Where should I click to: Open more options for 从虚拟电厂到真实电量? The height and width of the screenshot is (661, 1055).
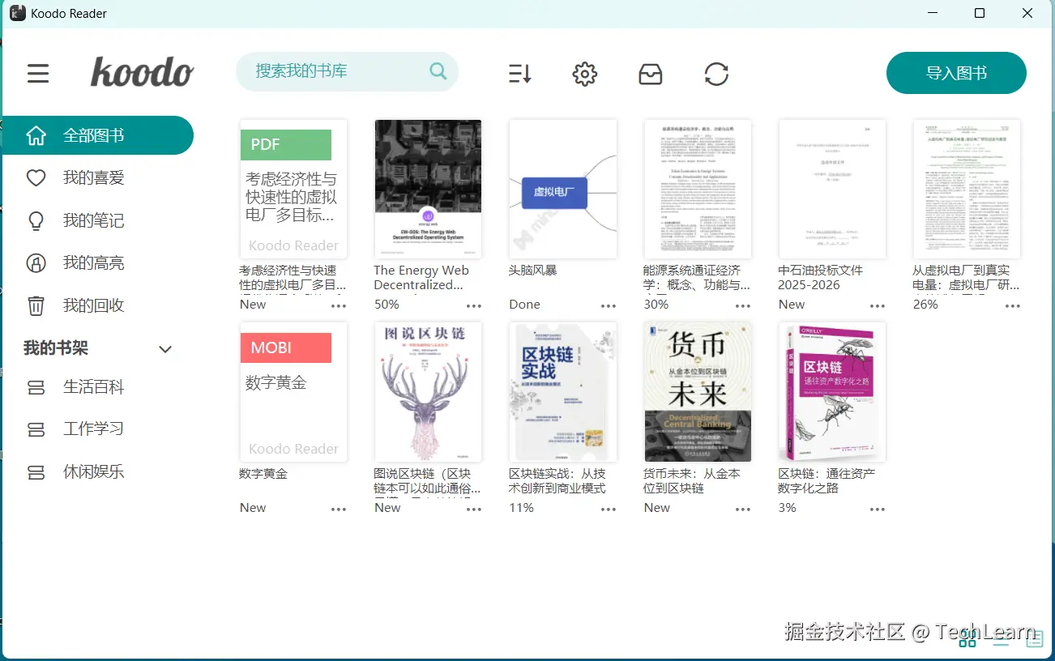click(x=1013, y=306)
